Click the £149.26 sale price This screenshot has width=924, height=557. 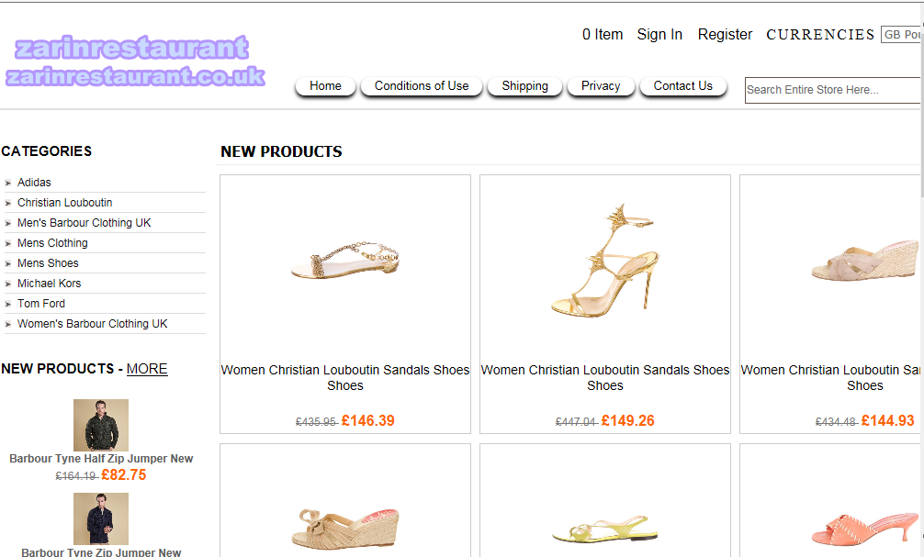coord(627,421)
